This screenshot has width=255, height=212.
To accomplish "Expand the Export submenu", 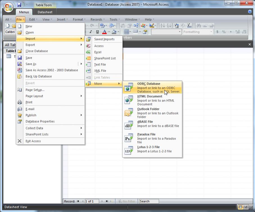I will click(50, 45).
